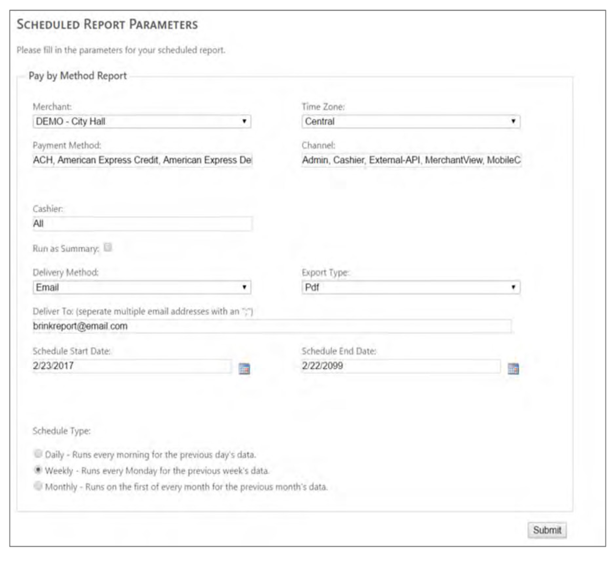Select the Daily schedule type radio button
The width and height of the screenshot is (616, 562).
tap(38, 454)
